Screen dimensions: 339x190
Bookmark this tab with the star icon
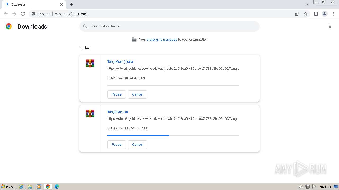pos(306,14)
